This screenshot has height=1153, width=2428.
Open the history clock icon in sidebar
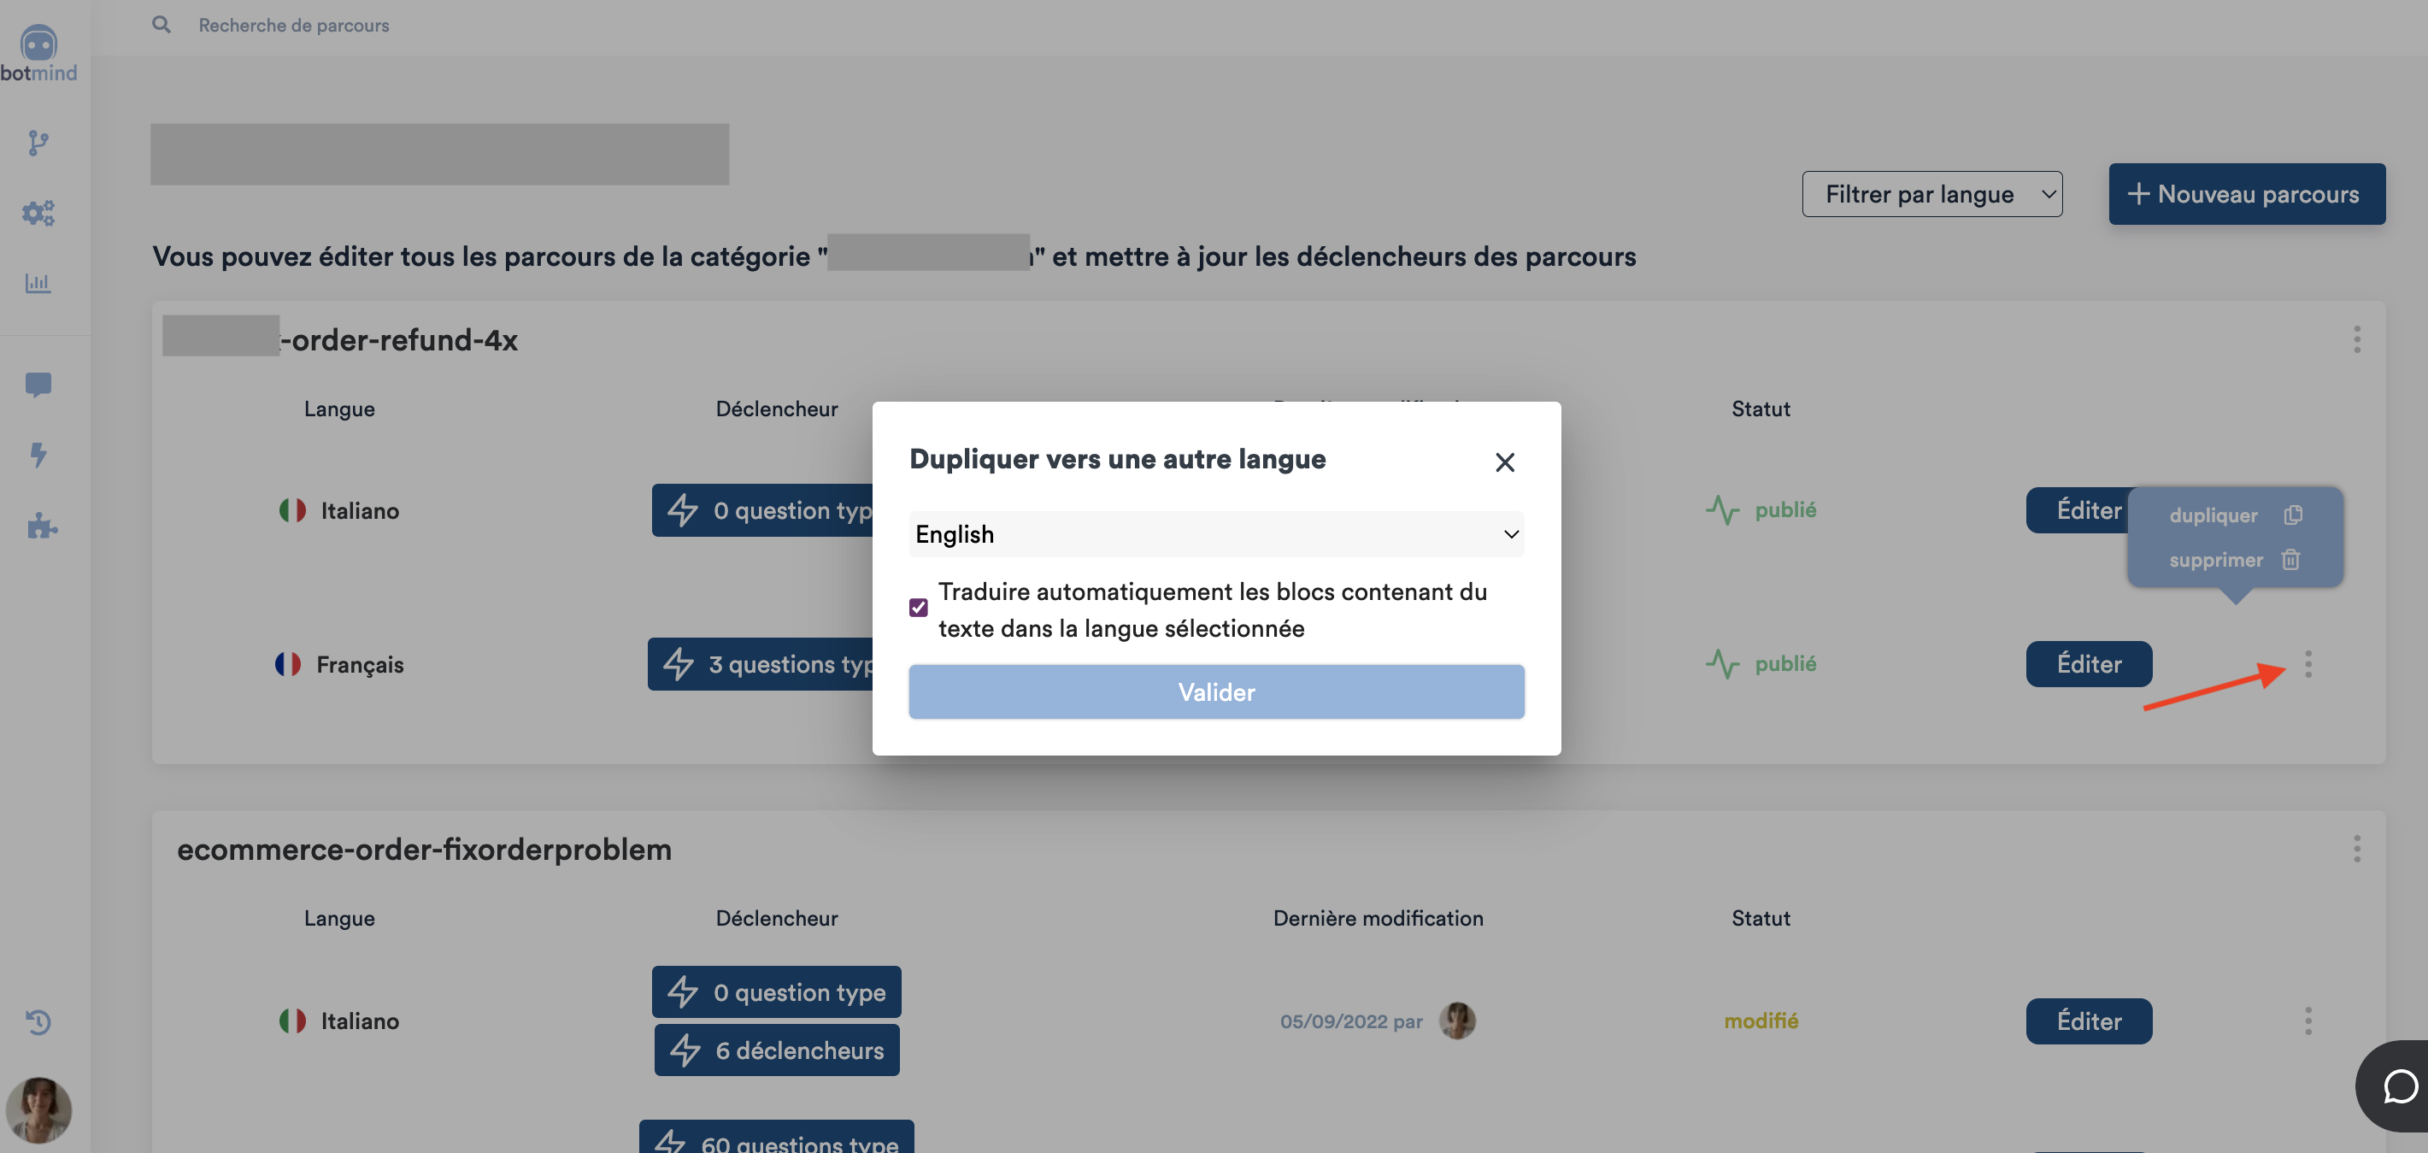coord(38,1021)
